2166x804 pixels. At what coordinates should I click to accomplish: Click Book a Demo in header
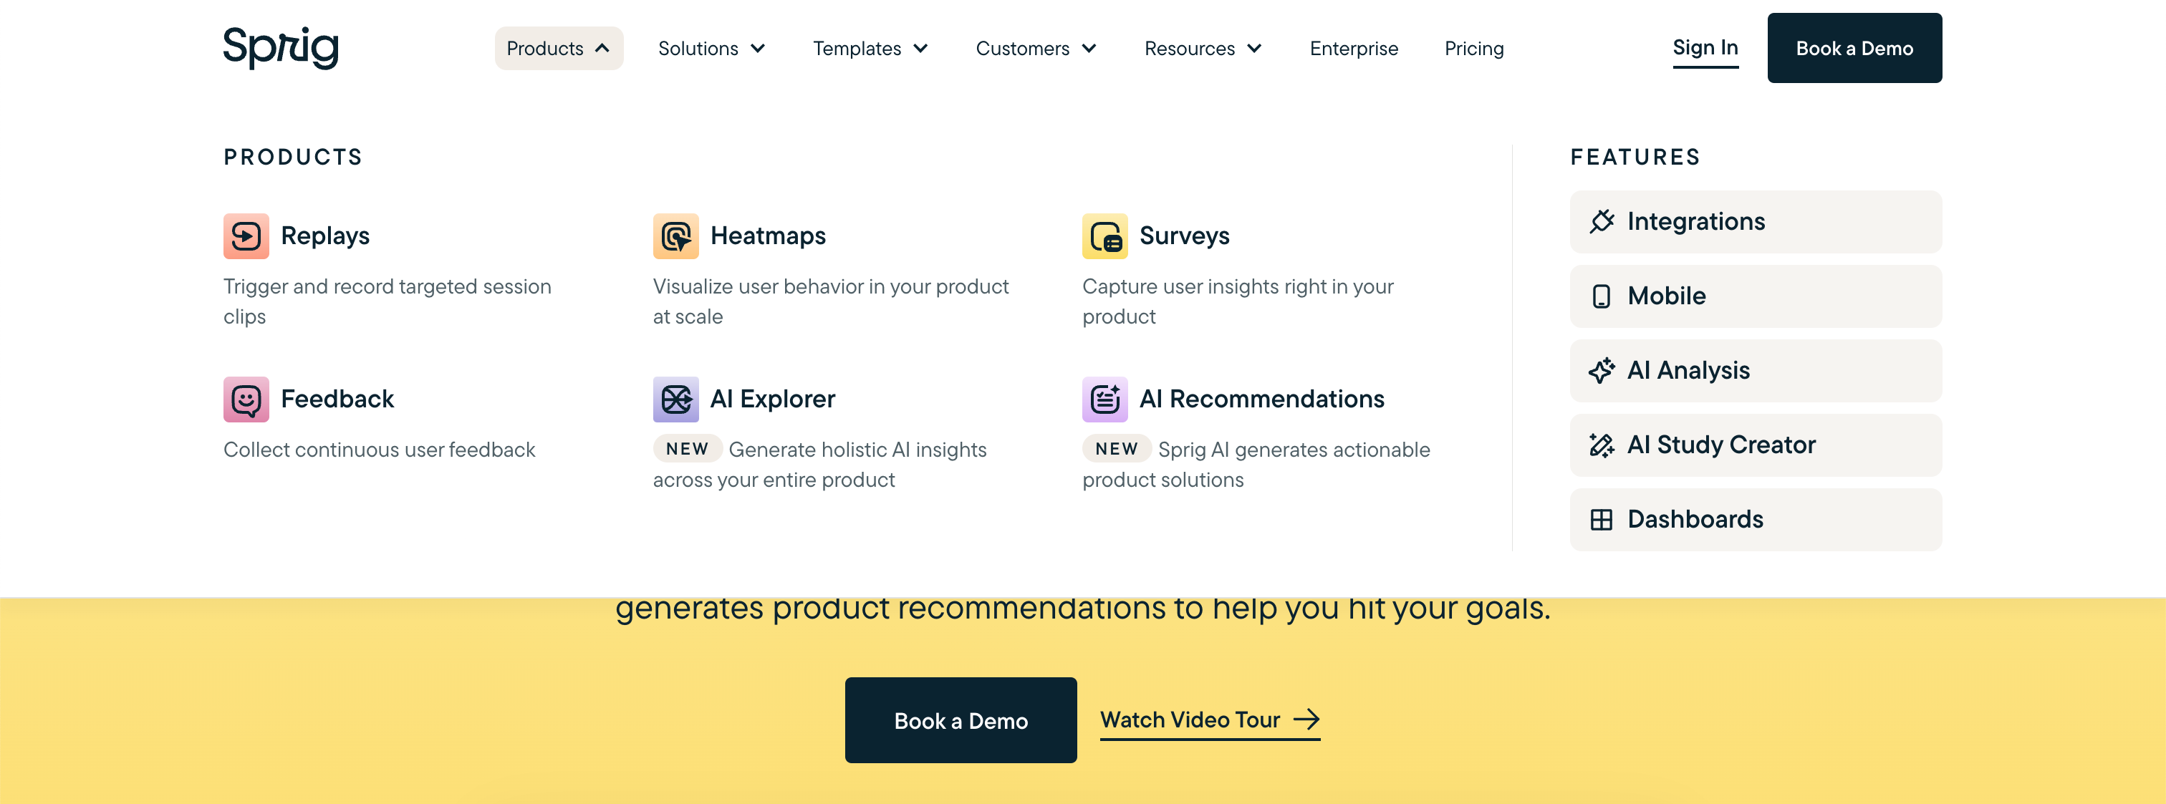(x=1853, y=48)
